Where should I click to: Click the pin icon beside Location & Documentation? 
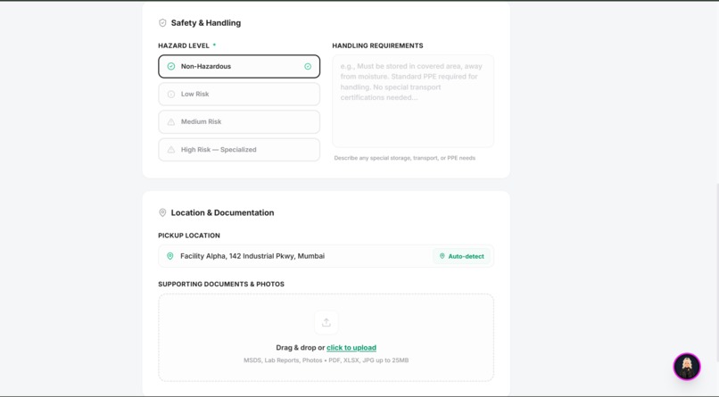[162, 212]
